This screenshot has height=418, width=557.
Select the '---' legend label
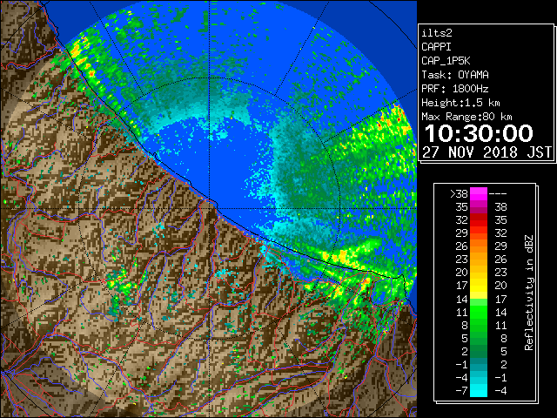pos(498,193)
